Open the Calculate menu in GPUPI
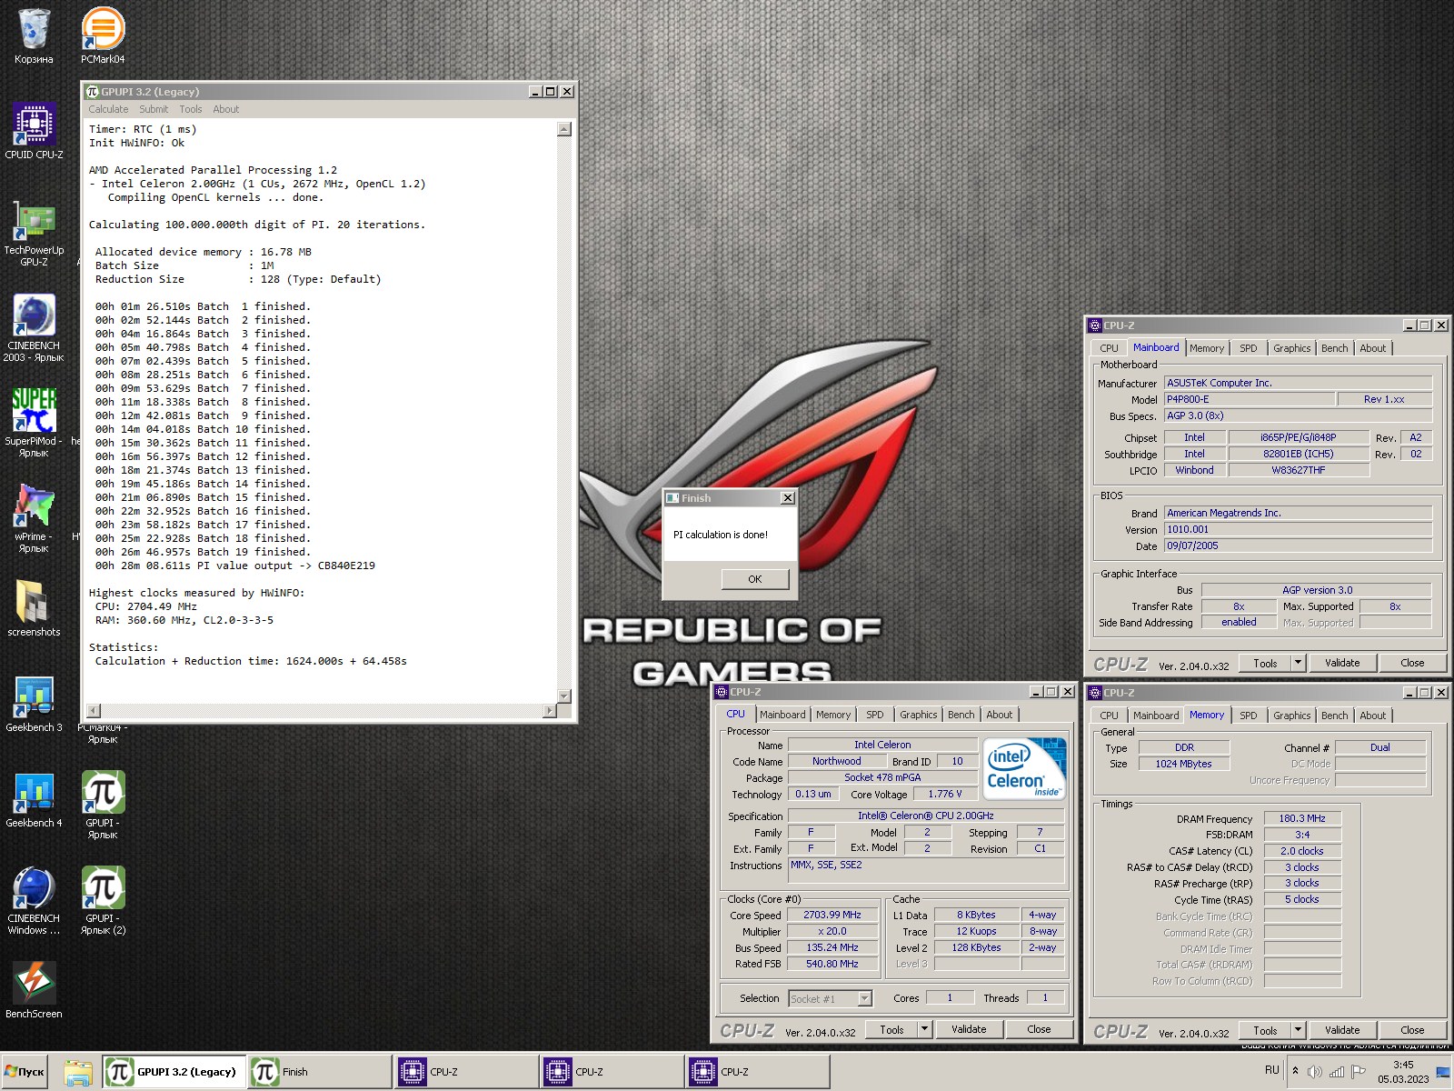The image size is (1454, 1091). [108, 109]
